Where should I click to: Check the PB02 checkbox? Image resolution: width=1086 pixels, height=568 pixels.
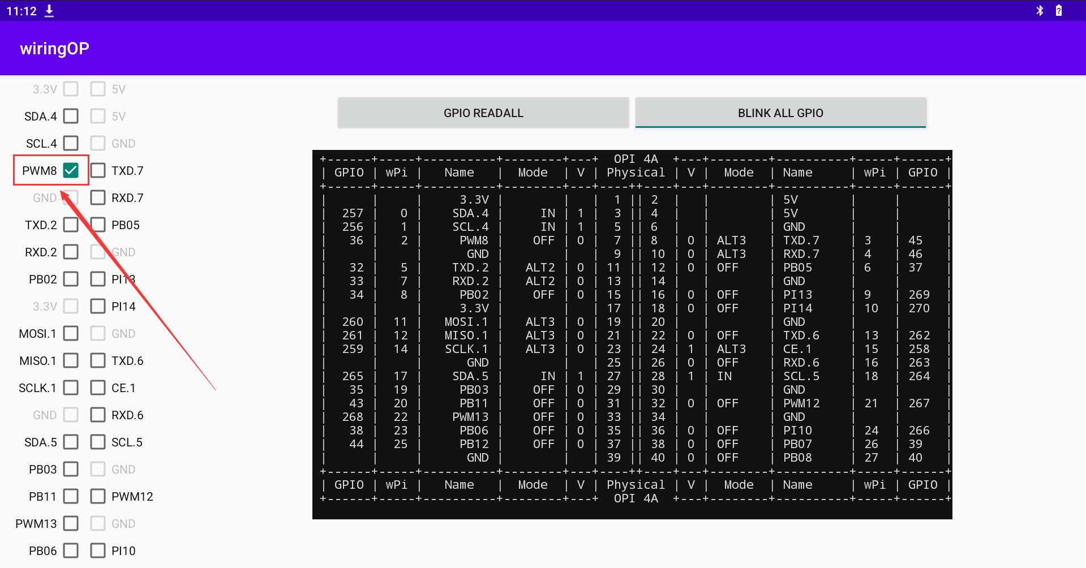click(x=71, y=279)
